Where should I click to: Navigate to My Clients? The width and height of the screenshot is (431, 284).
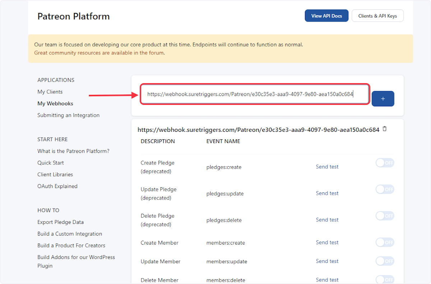[50, 92]
